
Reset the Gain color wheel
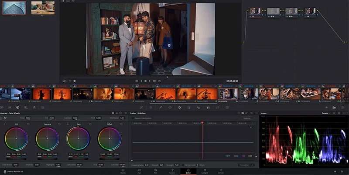(90, 124)
